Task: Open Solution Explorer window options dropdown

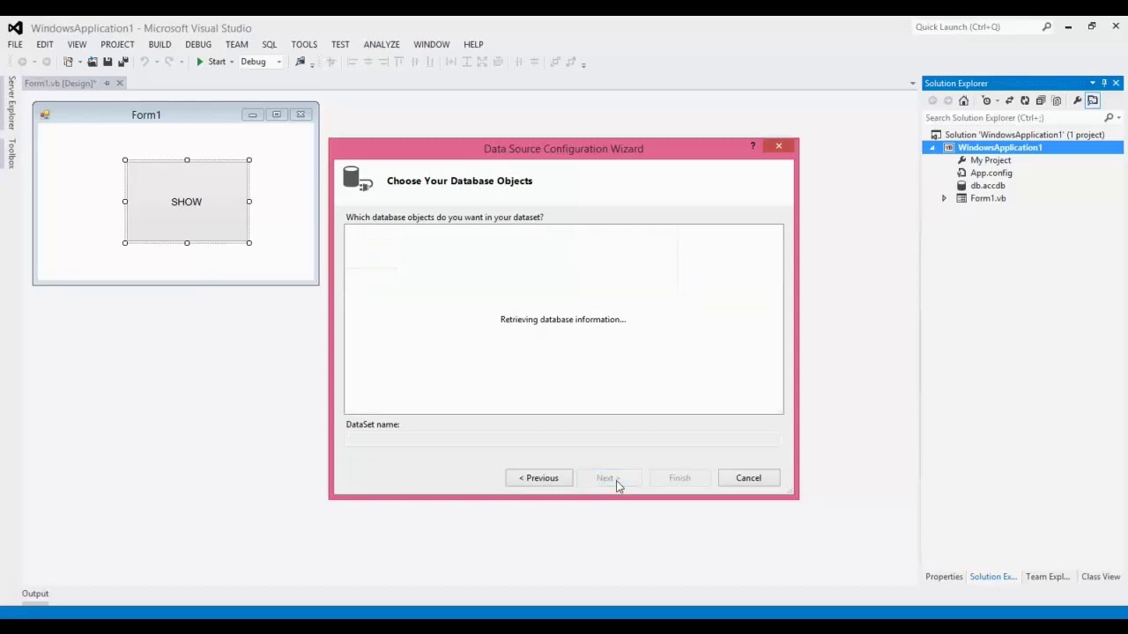Action: 1093,83
